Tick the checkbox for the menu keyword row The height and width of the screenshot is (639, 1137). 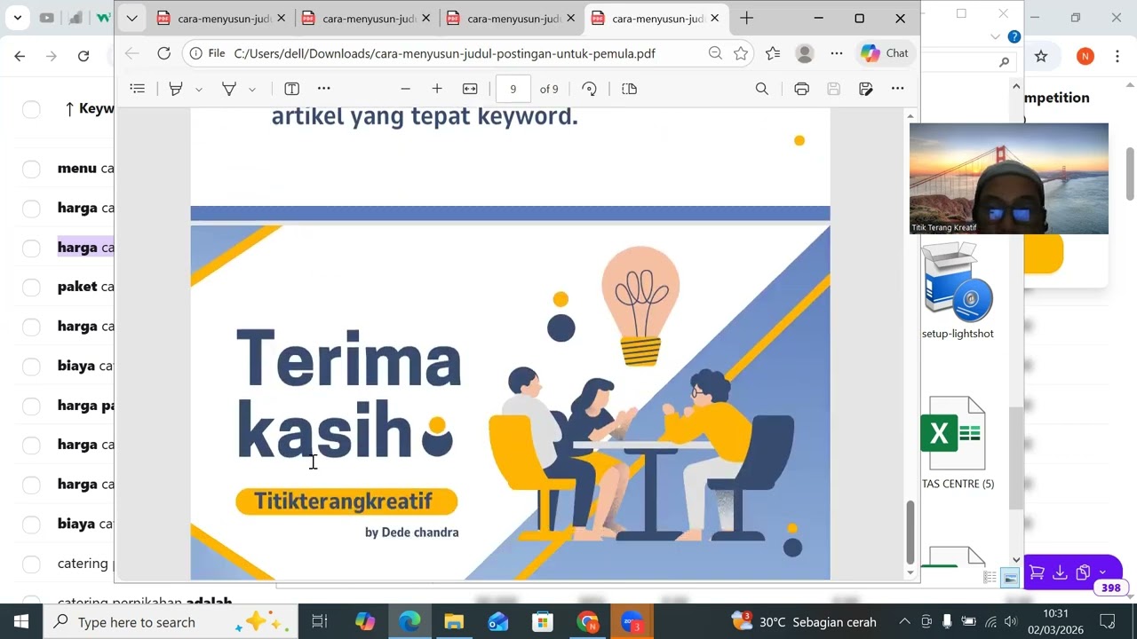point(31,169)
